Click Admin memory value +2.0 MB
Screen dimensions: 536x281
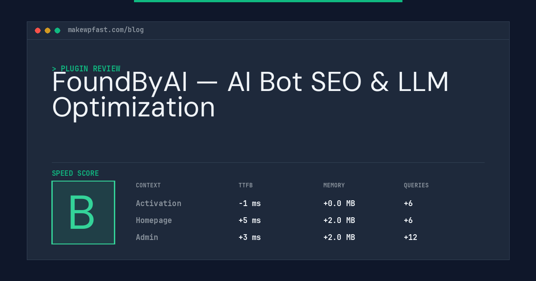tap(339, 237)
